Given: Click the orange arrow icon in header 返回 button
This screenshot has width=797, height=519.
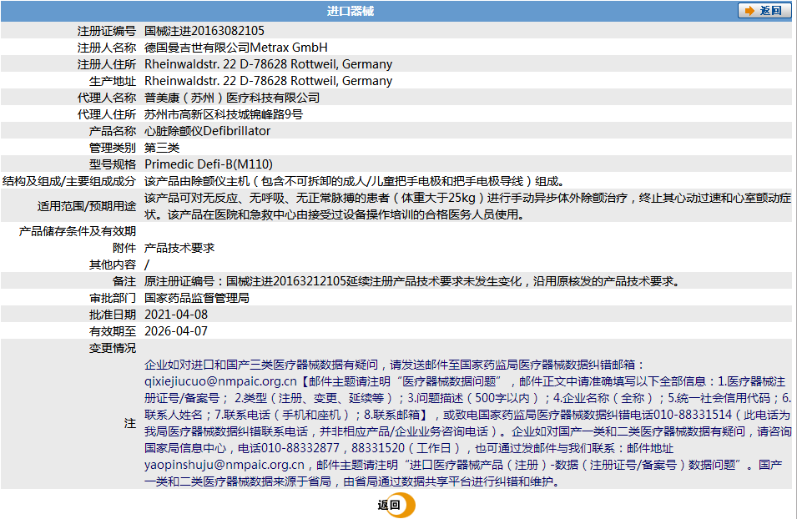Looking at the screenshot, I should pos(749,11).
